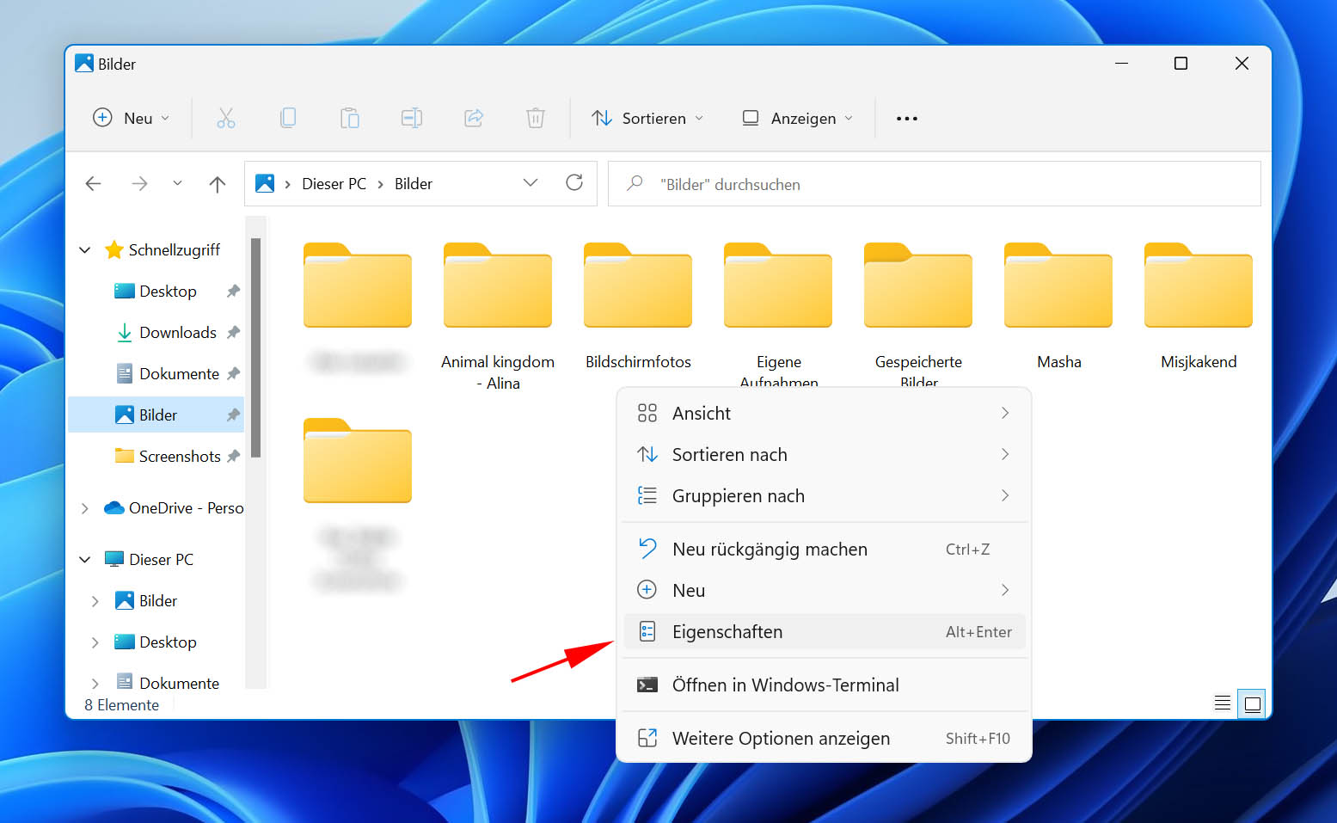Screen dimensions: 1337x823
Task: Click the Bilder icon in address bar
Action: tap(265, 183)
